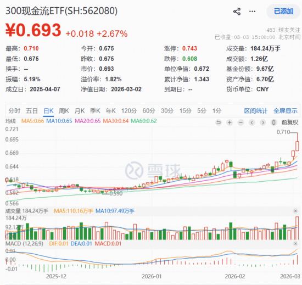Click the 2026-02 date axis label
This screenshot has height=285, width=302.
click(x=235, y=277)
